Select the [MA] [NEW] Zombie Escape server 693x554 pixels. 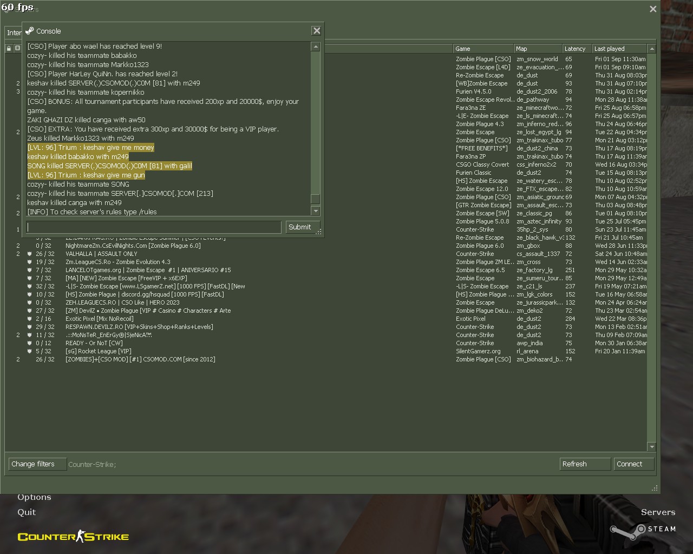(326, 278)
